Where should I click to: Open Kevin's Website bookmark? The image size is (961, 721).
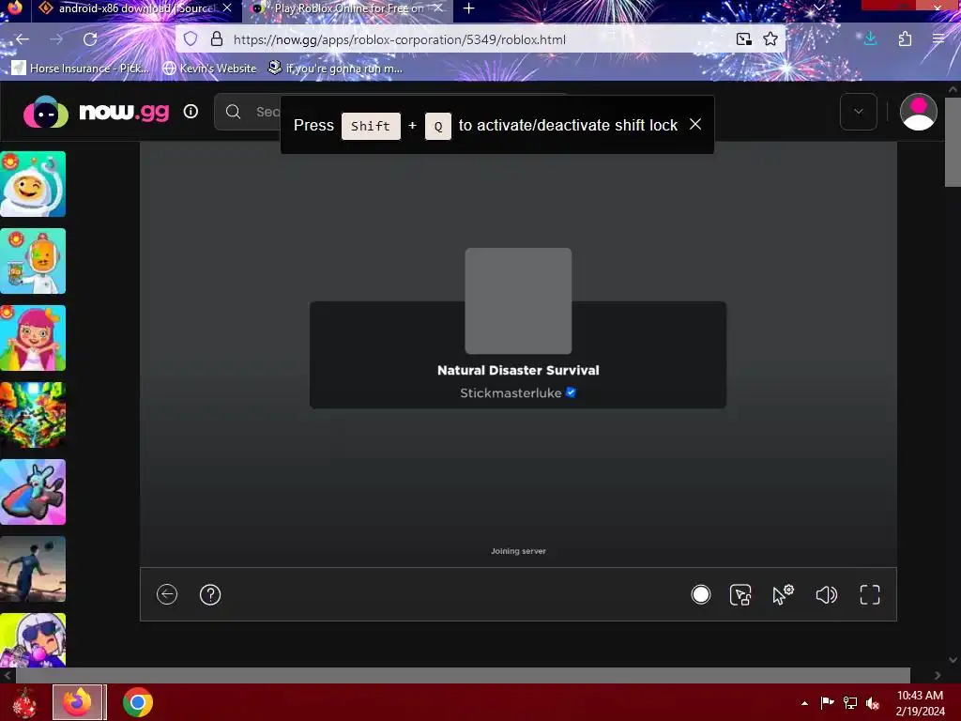209,68
